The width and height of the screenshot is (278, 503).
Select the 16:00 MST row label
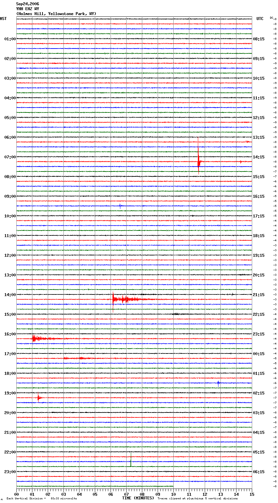tap(10, 334)
